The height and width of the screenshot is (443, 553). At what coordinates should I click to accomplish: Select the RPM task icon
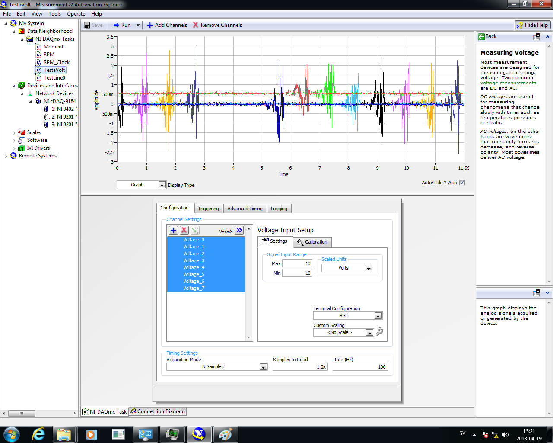pos(38,55)
